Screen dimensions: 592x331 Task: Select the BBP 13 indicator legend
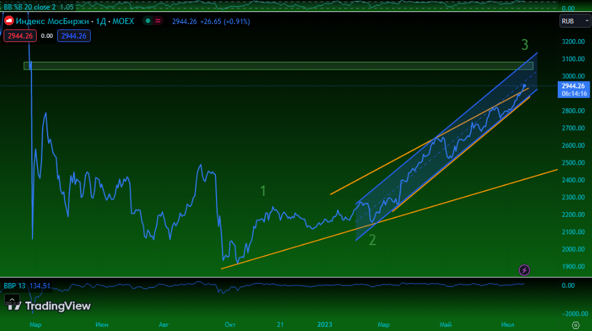[x=14, y=286]
